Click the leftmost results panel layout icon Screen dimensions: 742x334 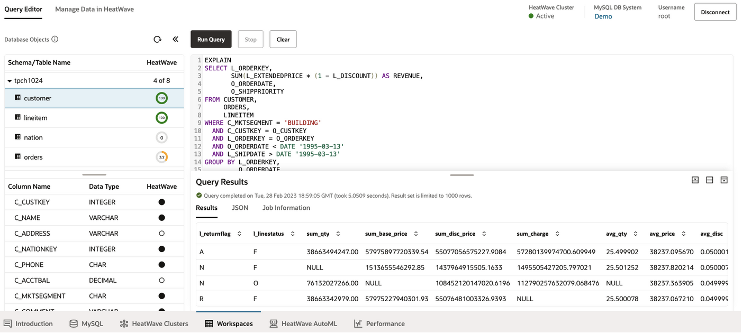click(695, 180)
